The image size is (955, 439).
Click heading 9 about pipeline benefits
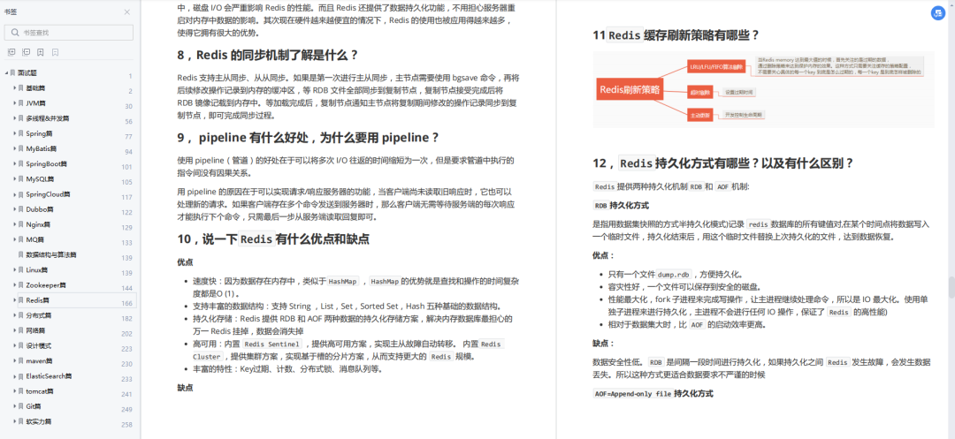[x=309, y=138]
